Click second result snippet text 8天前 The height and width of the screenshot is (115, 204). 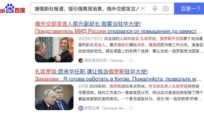coord(141,93)
